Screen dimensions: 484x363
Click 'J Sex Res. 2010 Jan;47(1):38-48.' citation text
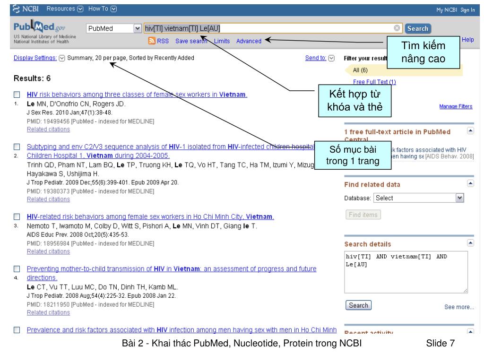click(x=69, y=112)
